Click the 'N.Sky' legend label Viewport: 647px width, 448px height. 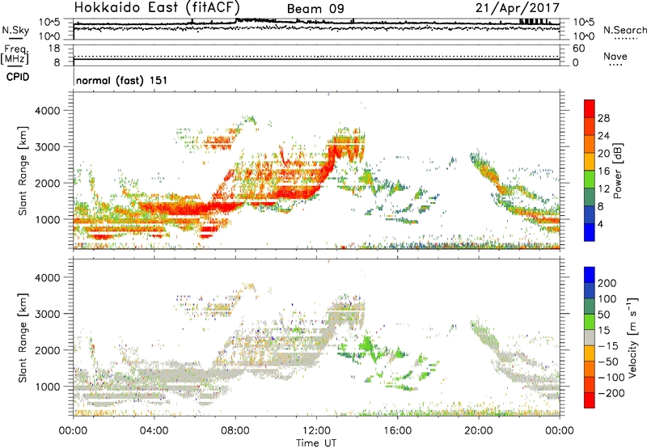click(15, 30)
